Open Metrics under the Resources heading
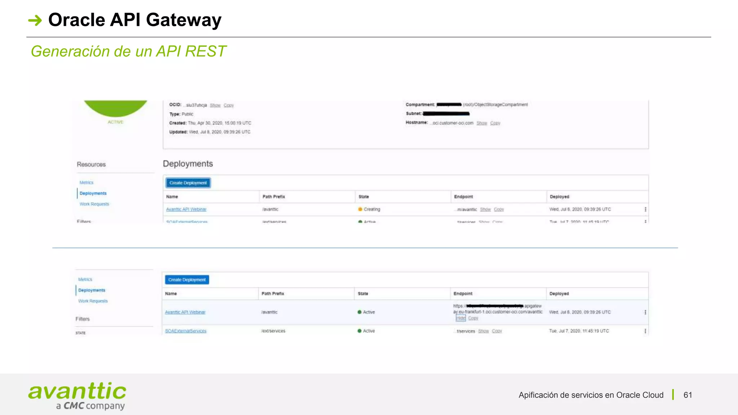Viewport: 738px width, 415px height. [86, 183]
